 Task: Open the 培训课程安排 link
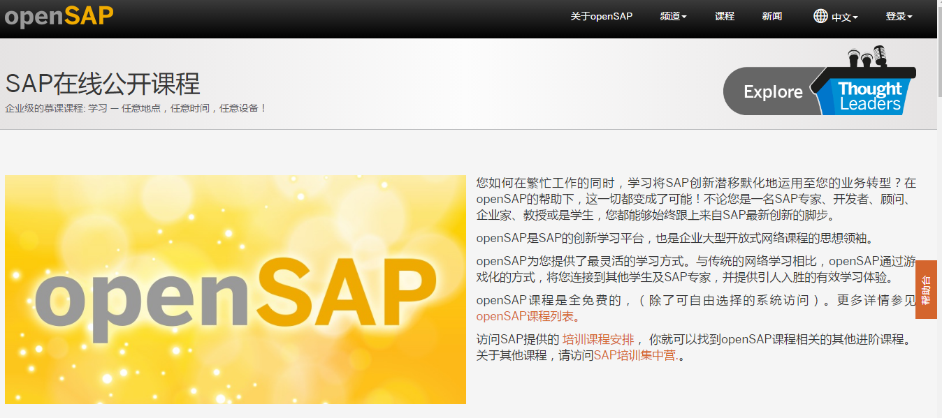[597, 340]
